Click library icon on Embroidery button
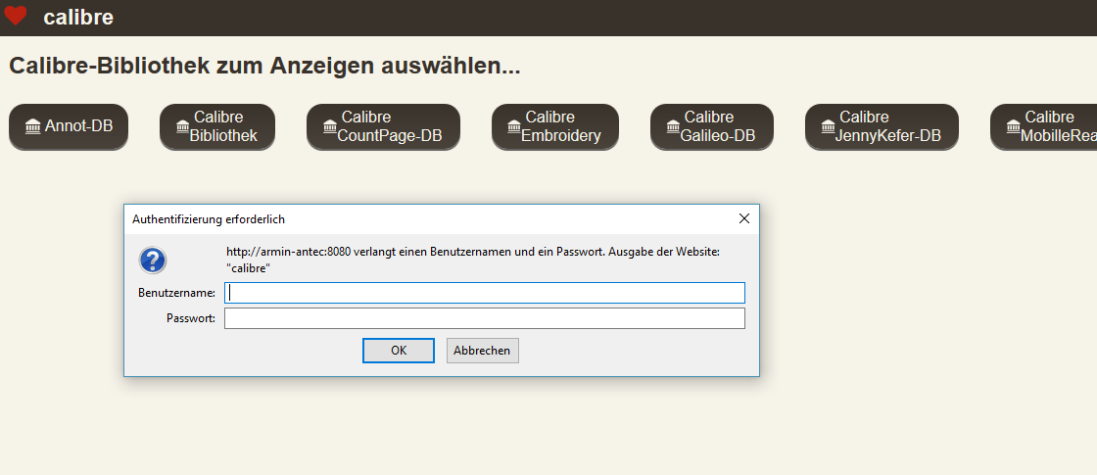Screen dimensions: 1097x475 [x=515, y=126]
